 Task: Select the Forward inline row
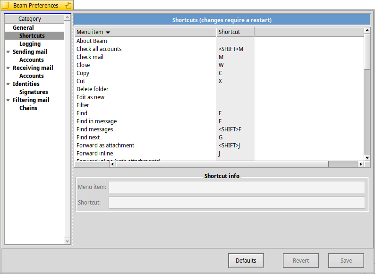[x=219, y=154]
